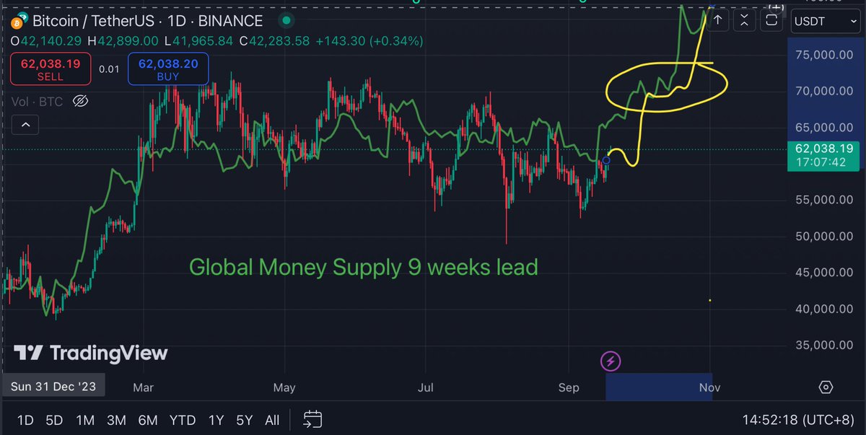Click the Jul label on time axis
Viewport: 866px width, 435px height.
426,388
